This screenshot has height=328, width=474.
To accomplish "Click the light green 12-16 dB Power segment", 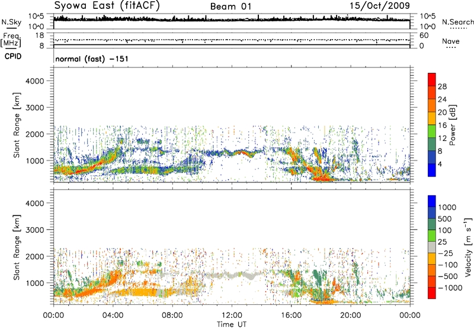I will click(x=432, y=131).
